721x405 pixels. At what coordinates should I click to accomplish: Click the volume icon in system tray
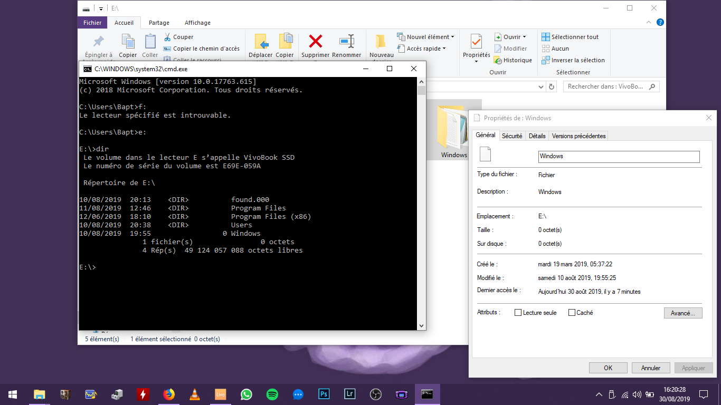637,394
